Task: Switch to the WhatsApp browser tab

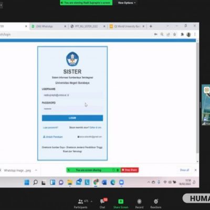Action: [x=49, y=26]
